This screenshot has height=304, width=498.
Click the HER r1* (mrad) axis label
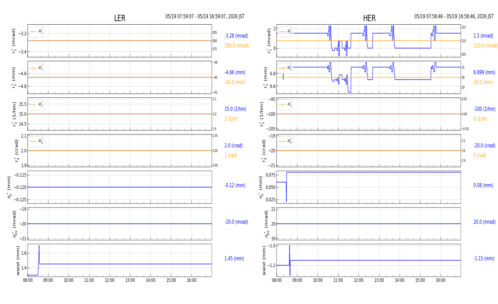click(269, 41)
